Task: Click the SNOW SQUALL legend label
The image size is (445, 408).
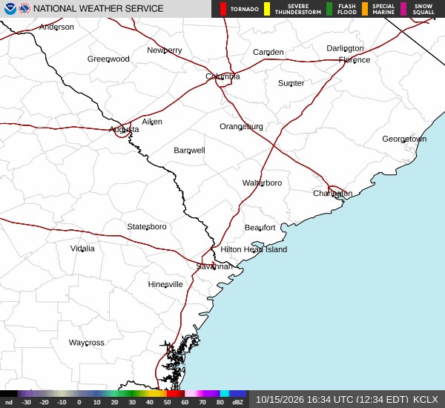Action: pos(423,9)
